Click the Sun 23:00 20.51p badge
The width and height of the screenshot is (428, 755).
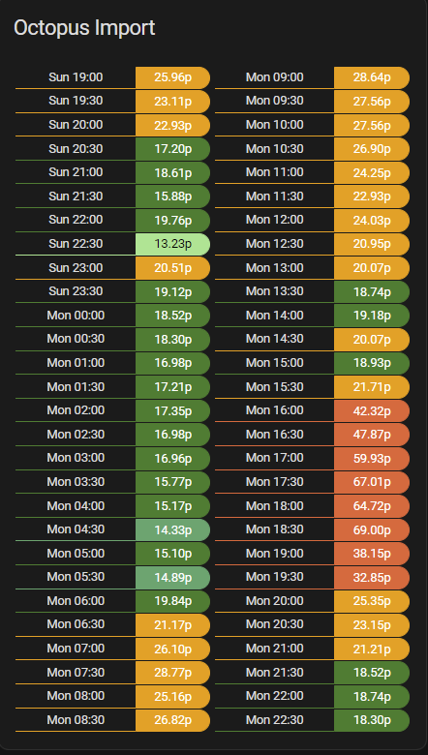(x=172, y=268)
